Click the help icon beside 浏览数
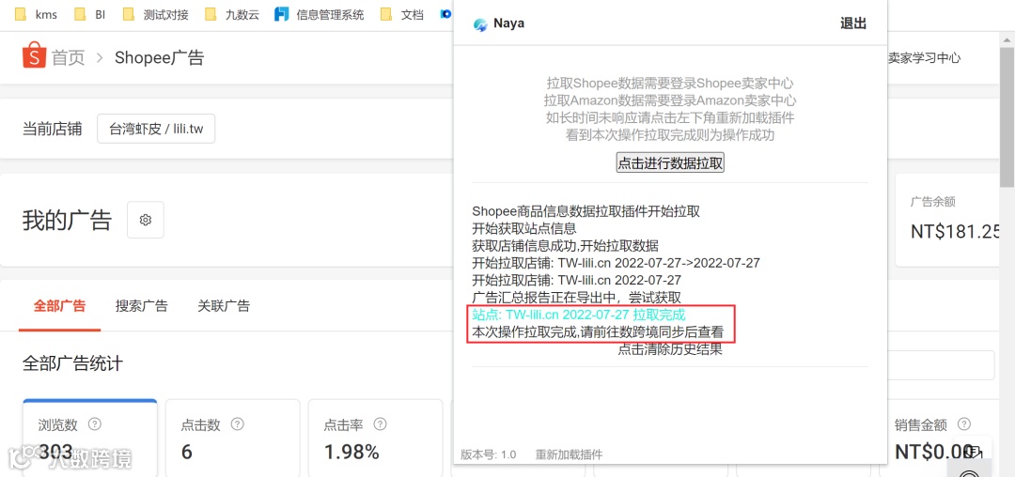Screen dimensions: 1015x477 [x=95, y=424]
